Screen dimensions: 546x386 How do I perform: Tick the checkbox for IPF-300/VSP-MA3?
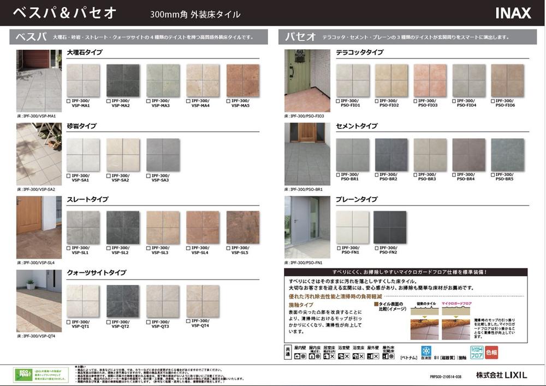(x=149, y=101)
